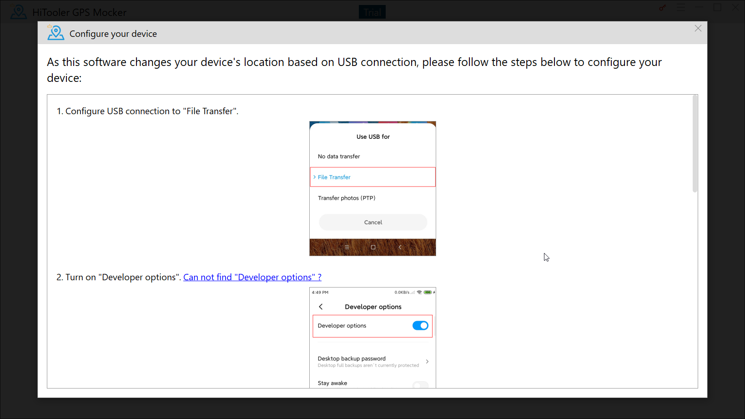
Task: Click the phone home square icon
Action: tap(373, 247)
